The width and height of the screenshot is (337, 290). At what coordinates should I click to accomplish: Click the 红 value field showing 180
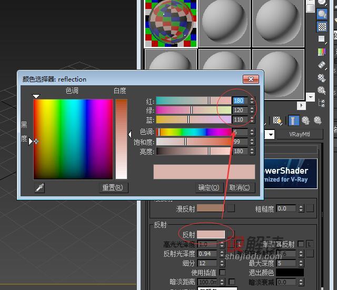pyautogui.click(x=241, y=101)
